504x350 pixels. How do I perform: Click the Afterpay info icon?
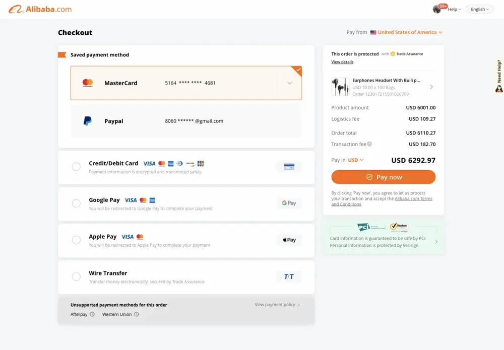click(93, 314)
